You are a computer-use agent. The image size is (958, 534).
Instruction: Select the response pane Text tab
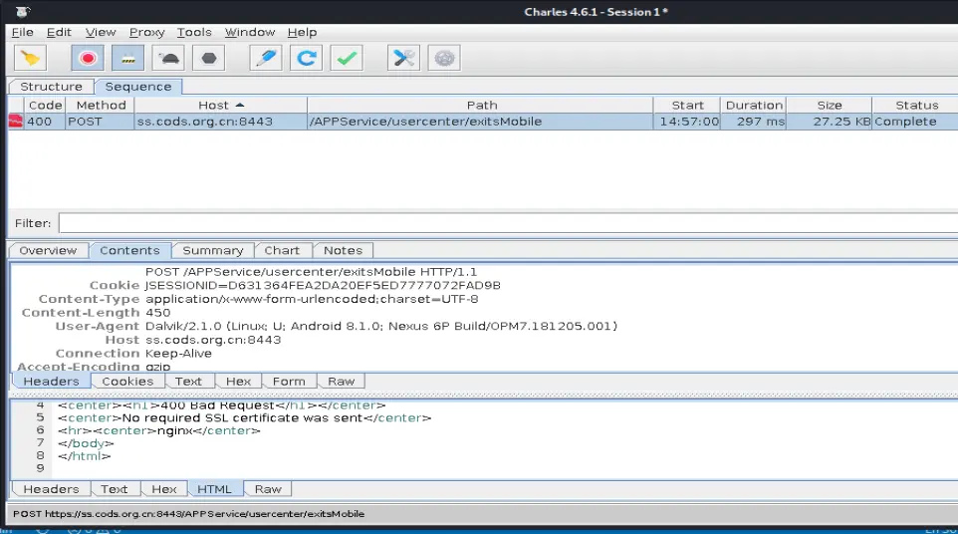(115, 489)
